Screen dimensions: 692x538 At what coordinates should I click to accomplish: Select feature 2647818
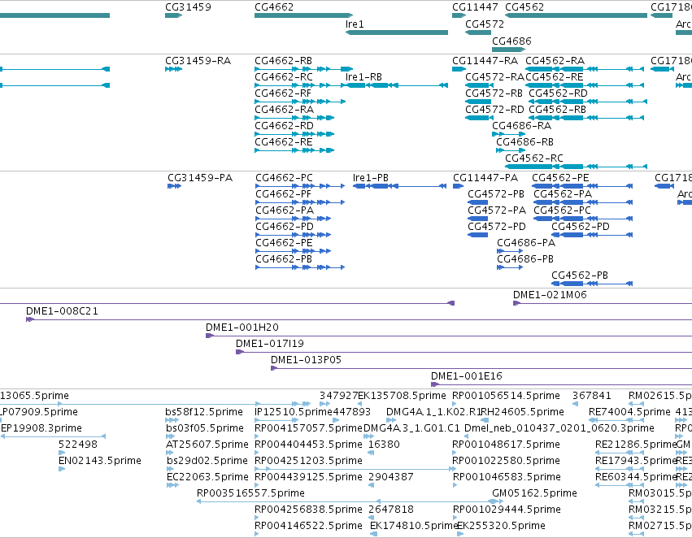coord(391,510)
